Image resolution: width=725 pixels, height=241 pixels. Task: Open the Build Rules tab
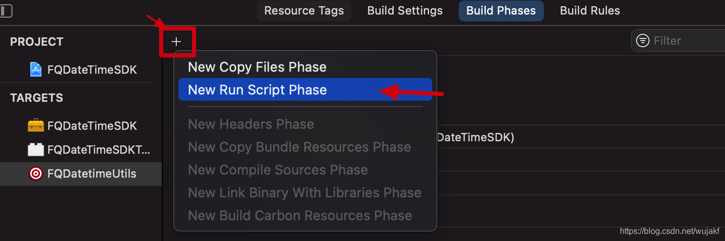click(590, 10)
